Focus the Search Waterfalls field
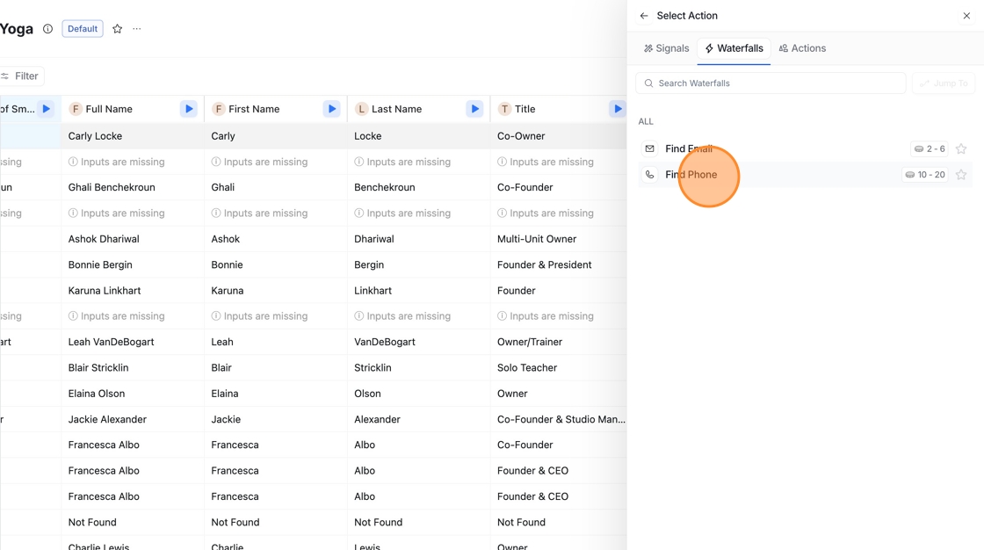Image resolution: width=984 pixels, height=550 pixels. pyautogui.click(x=771, y=83)
